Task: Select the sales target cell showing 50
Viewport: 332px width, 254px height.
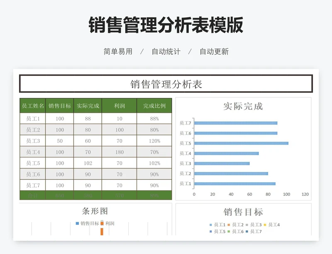Action: (x=59, y=141)
